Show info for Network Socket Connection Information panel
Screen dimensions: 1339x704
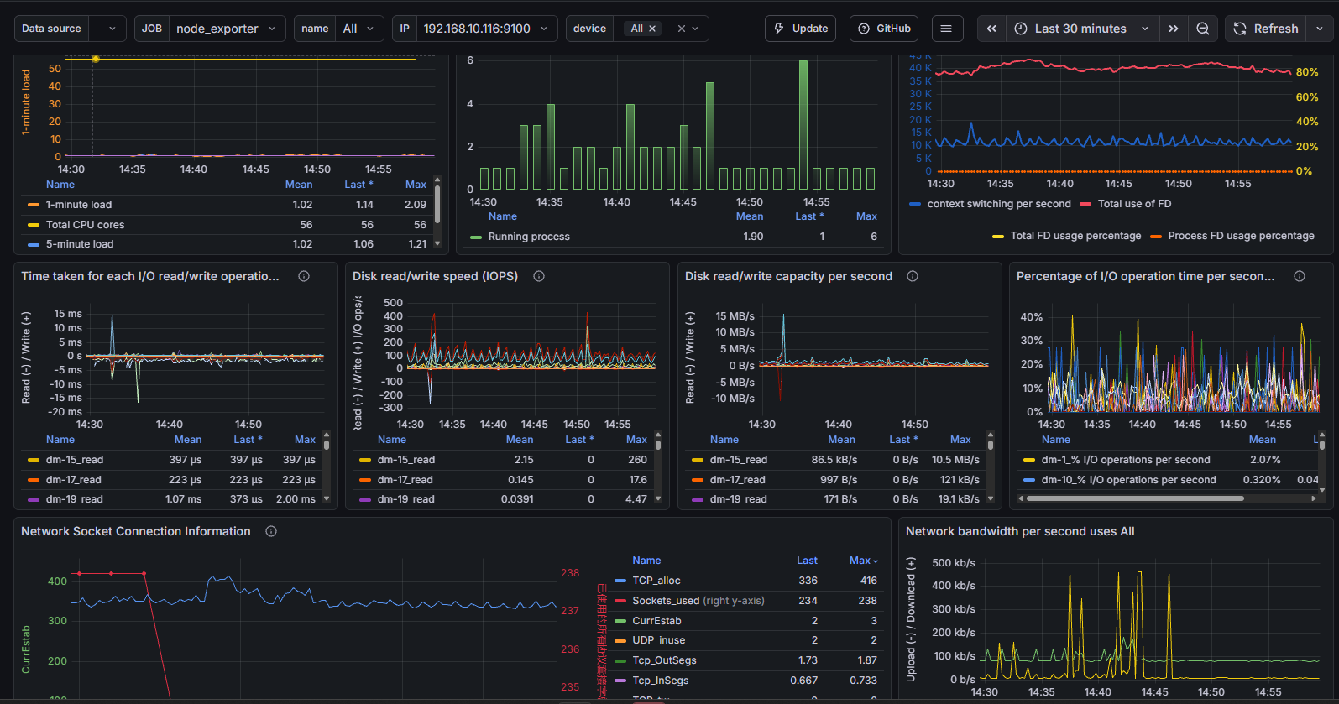(271, 531)
